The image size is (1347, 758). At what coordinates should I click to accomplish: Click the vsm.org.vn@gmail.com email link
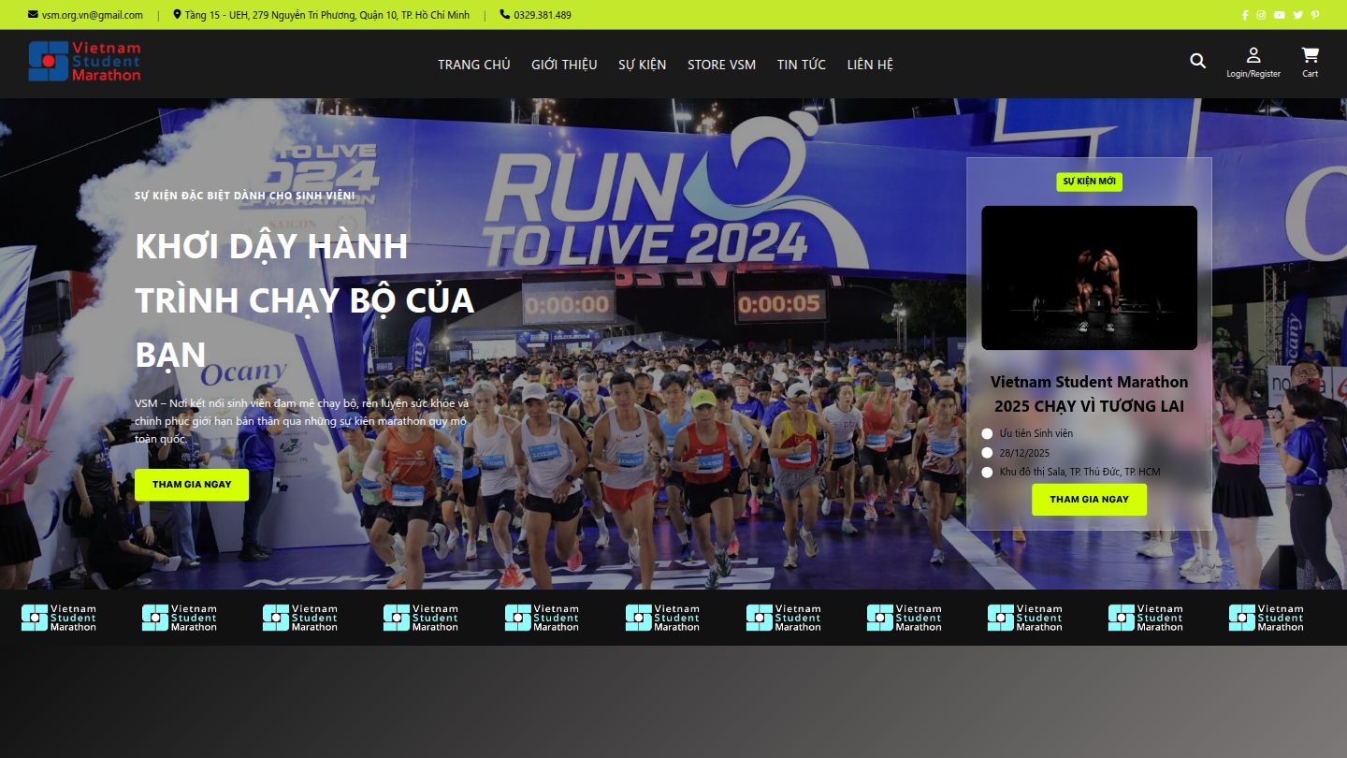pyautogui.click(x=93, y=15)
